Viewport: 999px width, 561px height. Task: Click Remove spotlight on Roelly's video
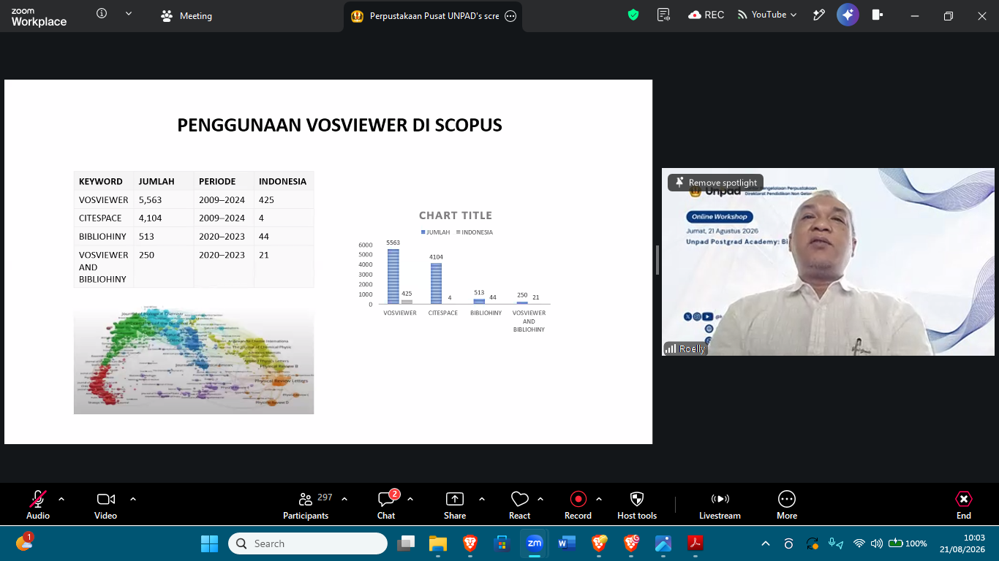point(716,183)
